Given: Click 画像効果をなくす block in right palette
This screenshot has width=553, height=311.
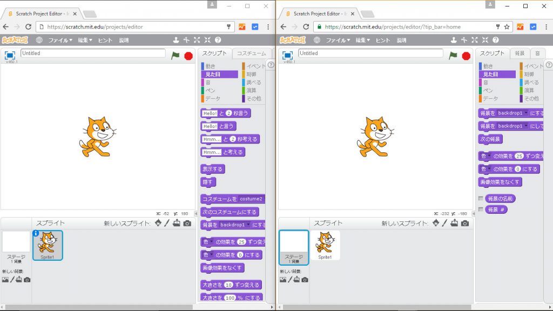Looking at the screenshot, I should [500, 182].
